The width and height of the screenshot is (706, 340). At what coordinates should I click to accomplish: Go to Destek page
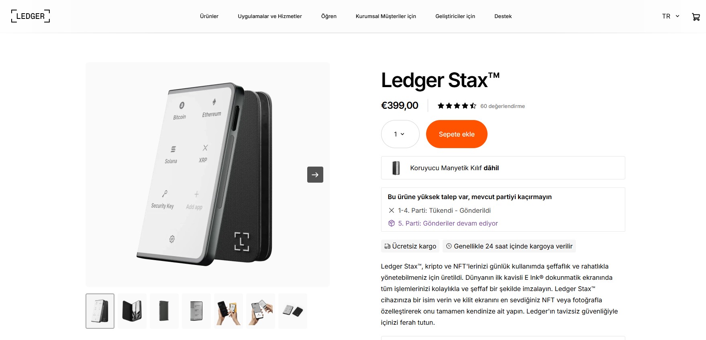pyautogui.click(x=503, y=16)
